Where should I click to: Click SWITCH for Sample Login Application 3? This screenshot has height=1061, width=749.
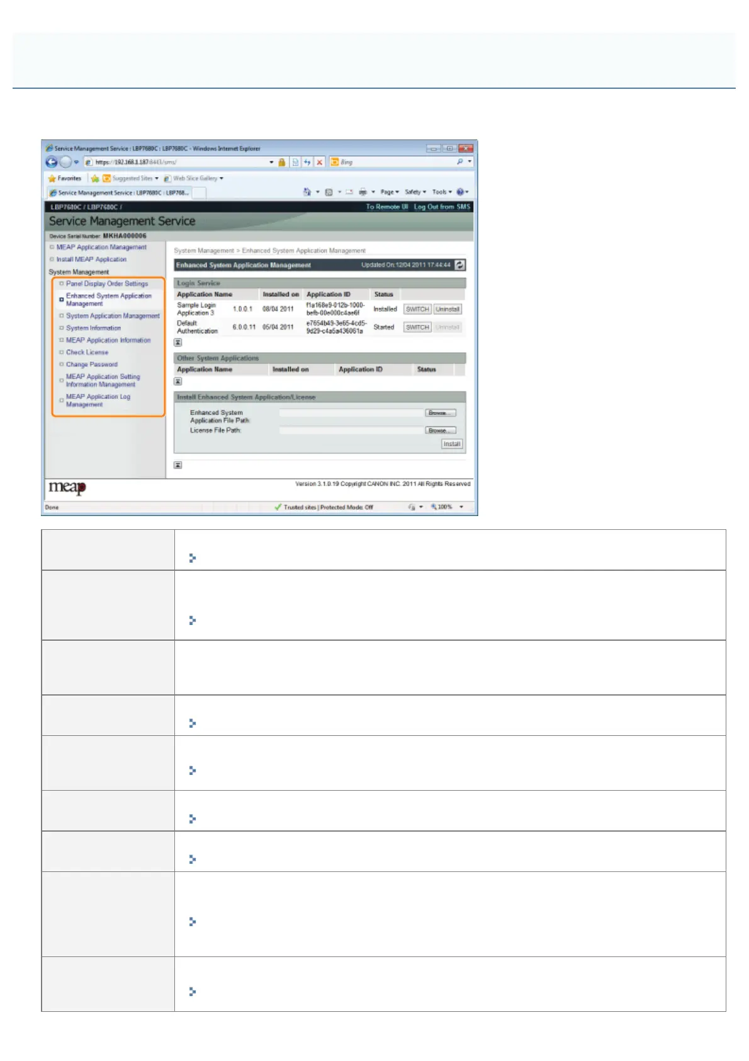coord(417,309)
